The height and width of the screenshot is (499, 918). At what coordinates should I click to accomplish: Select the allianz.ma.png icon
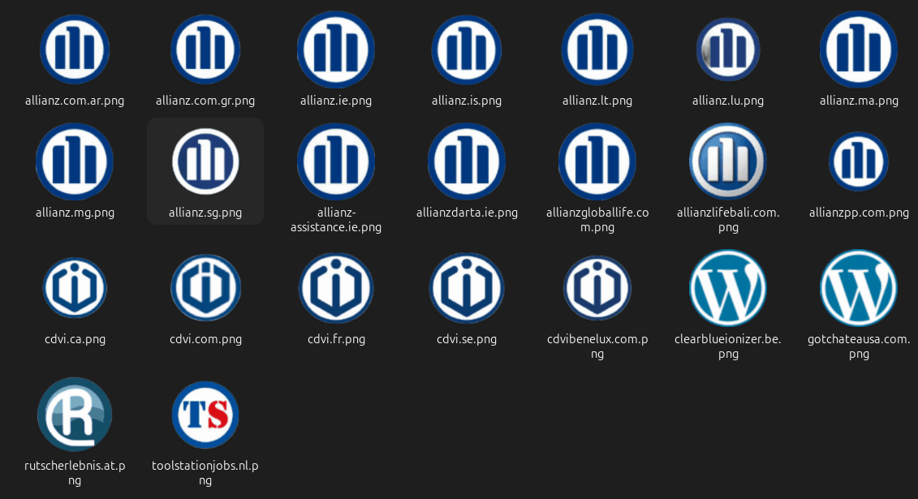(x=859, y=49)
